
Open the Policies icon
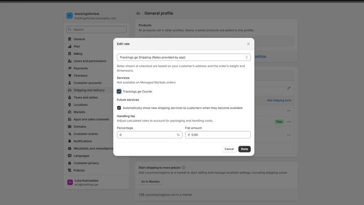click(x=70, y=170)
